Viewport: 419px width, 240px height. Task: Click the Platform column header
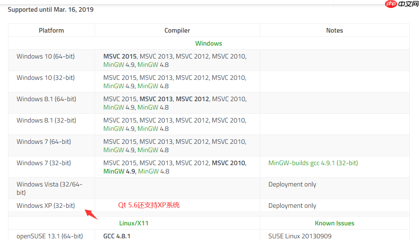51,31
